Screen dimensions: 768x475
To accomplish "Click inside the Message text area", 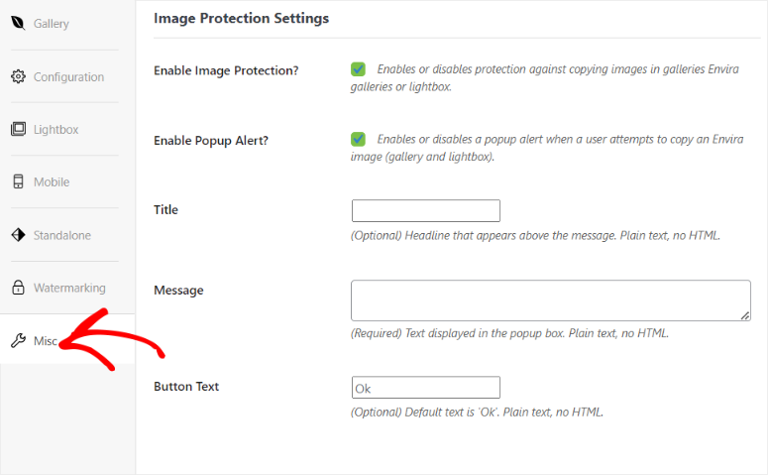I will (551, 300).
